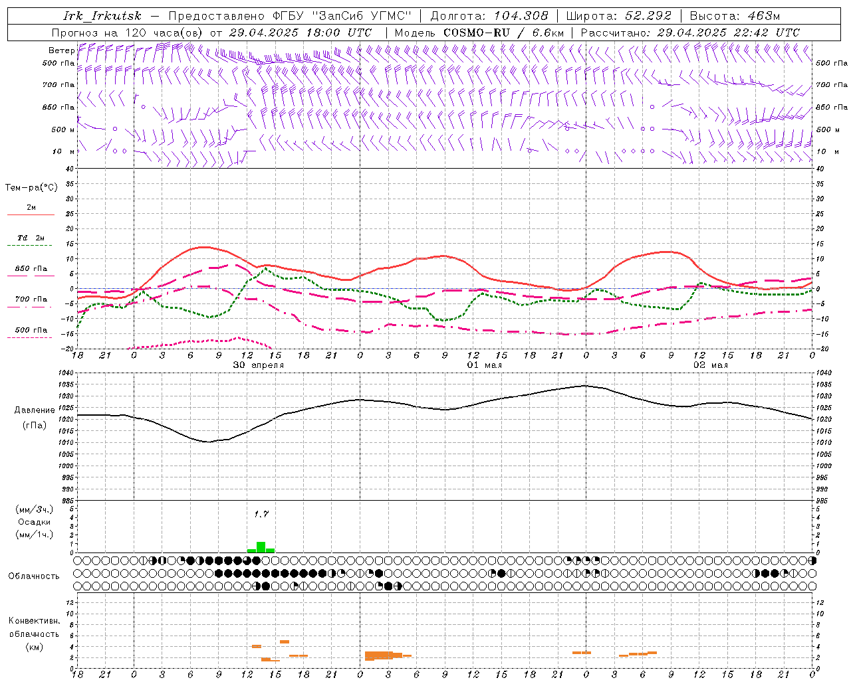Click the '(мм/1ч.)' precipitation unit label
This screenshot has height=680, width=851.
[x=34, y=535]
